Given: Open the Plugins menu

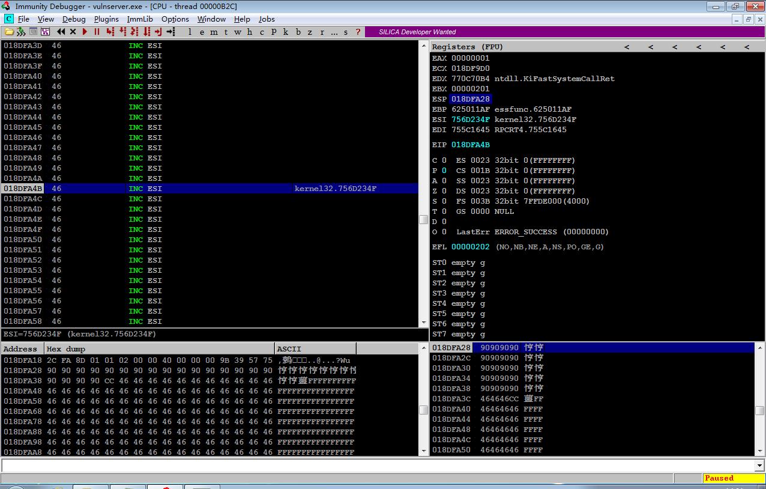Looking at the screenshot, I should point(106,19).
